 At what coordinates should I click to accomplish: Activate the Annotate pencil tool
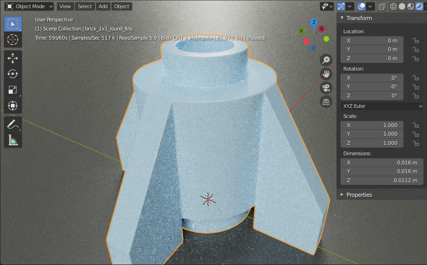13,123
